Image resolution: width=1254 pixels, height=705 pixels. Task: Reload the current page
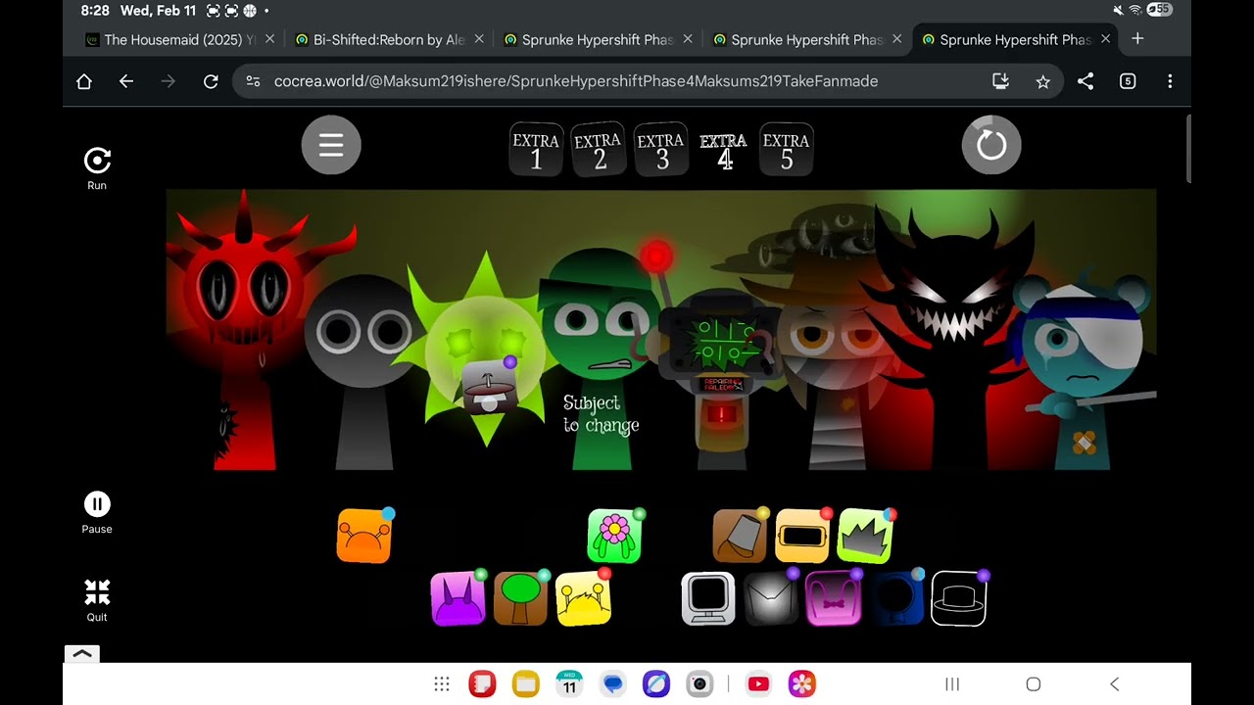pos(211,81)
